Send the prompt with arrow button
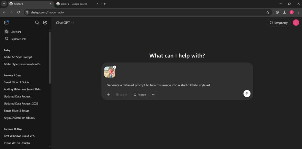This screenshot has height=149, width=302. click(247, 94)
